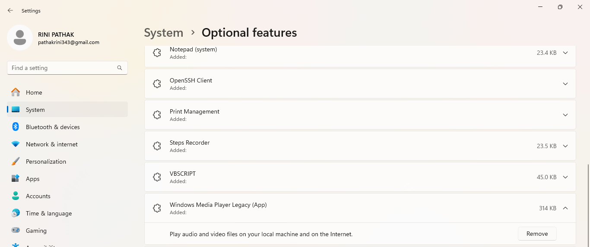
Task: Click the back arrow in Settings
Action: tap(10, 10)
